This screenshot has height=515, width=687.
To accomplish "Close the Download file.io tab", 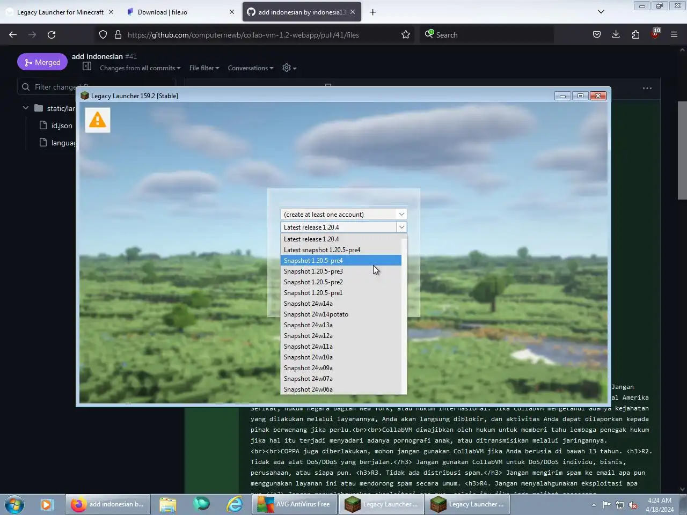I will point(232,12).
